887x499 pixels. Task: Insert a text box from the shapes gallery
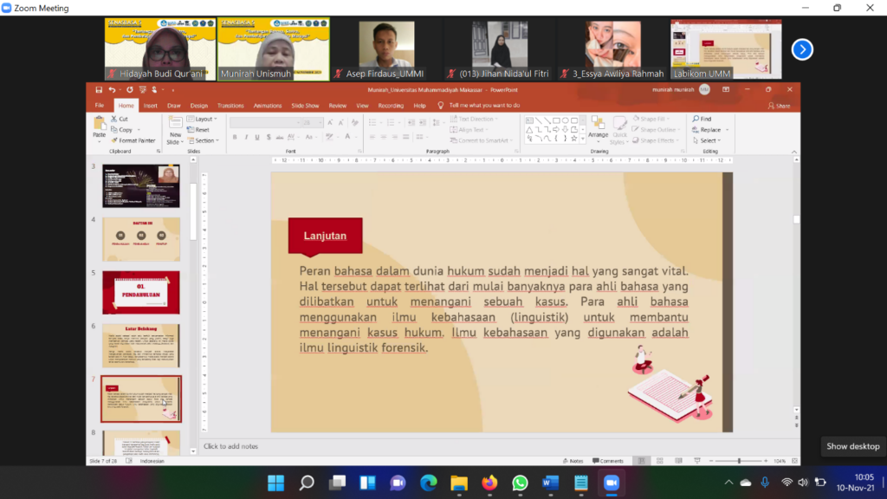coord(529,120)
